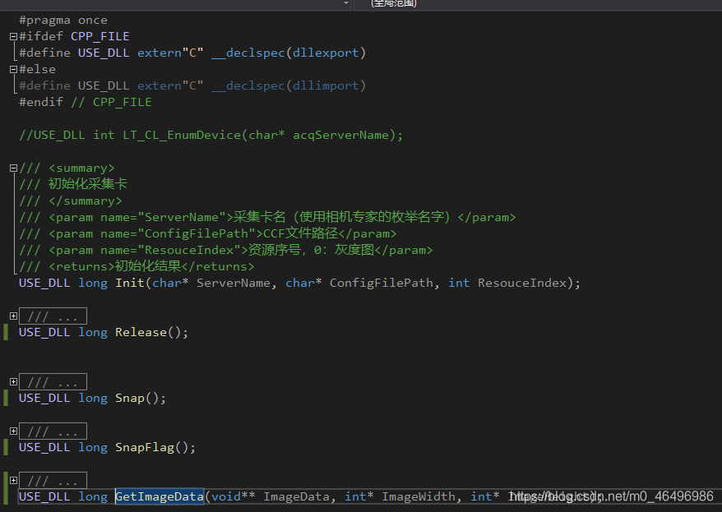
Task: Collapse the #ifdef CPP_FILE region
Action: (x=13, y=36)
